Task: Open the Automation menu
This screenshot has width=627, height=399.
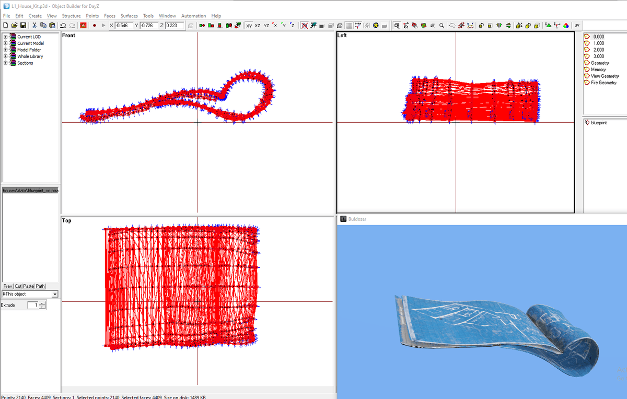Action: tap(193, 16)
